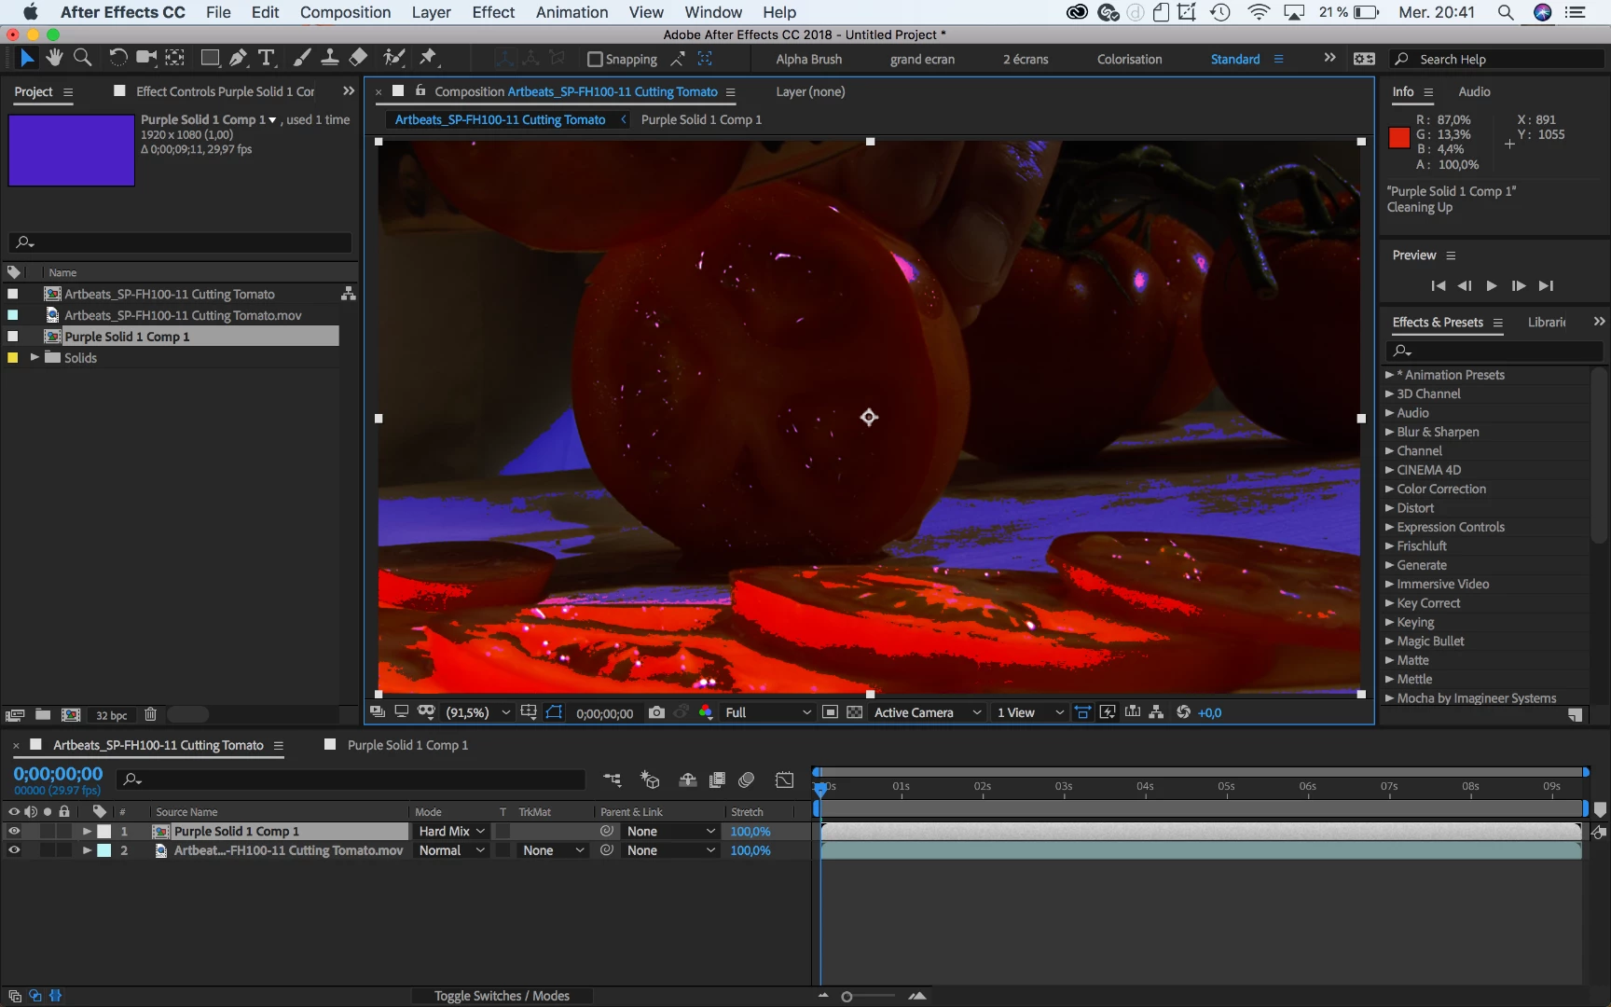Switch to the Colorisation workspace
1611x1007 pixels.
tap(1129, 59)
